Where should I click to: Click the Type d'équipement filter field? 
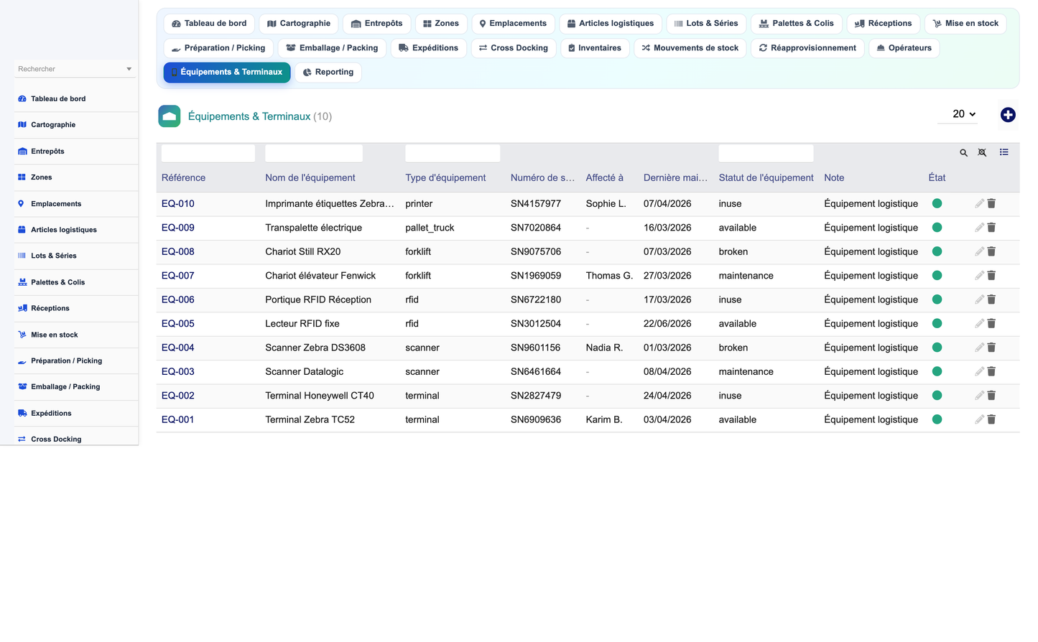pyautogui.click(x=453, y=153)
